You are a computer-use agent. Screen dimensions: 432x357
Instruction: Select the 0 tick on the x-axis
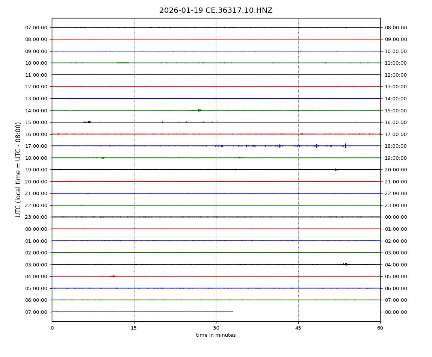(52, 328)
